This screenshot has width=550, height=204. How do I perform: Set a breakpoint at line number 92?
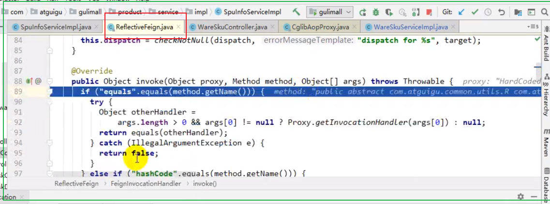click(17, 122)
